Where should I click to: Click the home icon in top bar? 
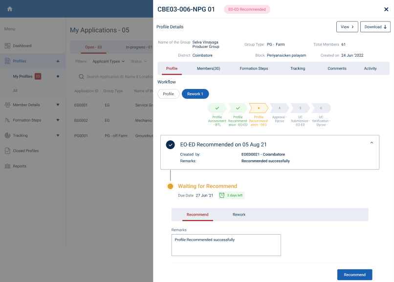pos(9,9)
